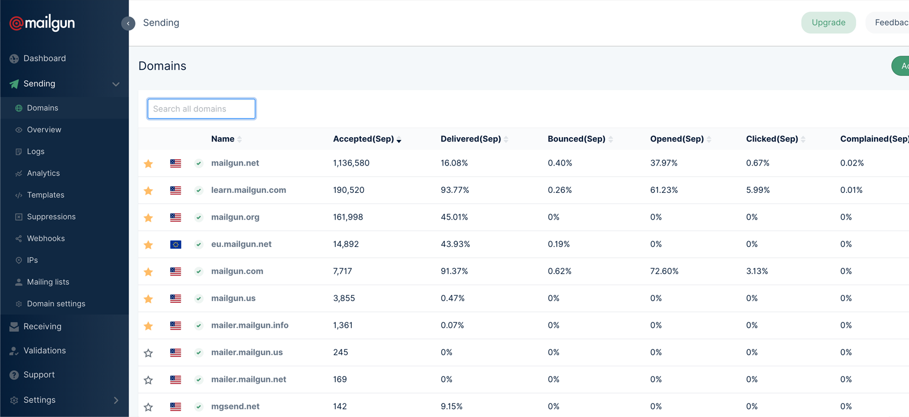Click the Upgrade button
Image resolution: width=909 pixels, height=417 pixels.
click(828, 22)
